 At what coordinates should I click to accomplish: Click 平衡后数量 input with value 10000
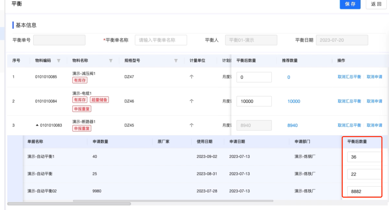[254, 101]
